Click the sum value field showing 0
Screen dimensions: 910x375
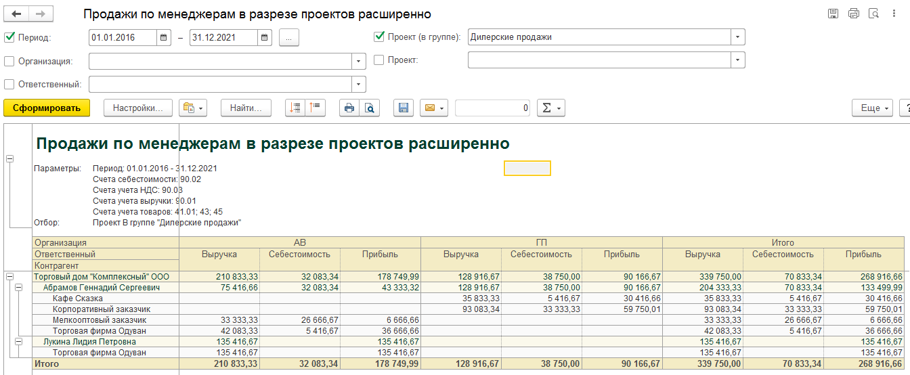492,108
